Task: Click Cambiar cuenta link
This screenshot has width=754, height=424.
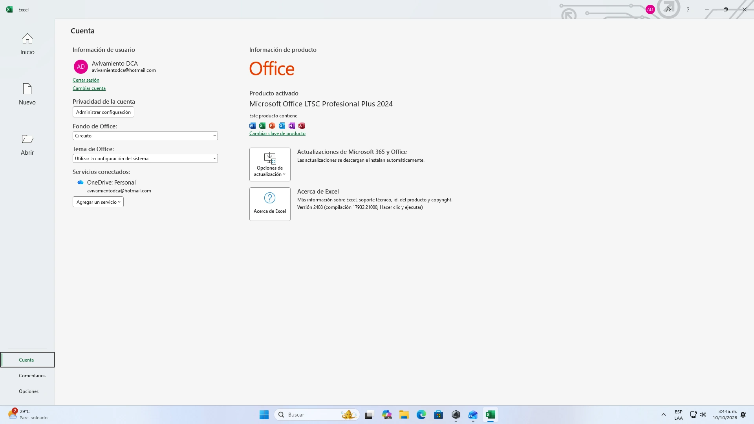Action: click(89, 88)
